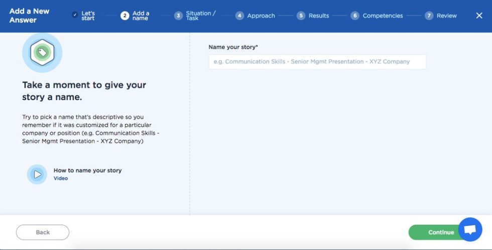This screenshot has height=250, width=492.
Task: Select the 'Add a name' step label
Action: 141,16
